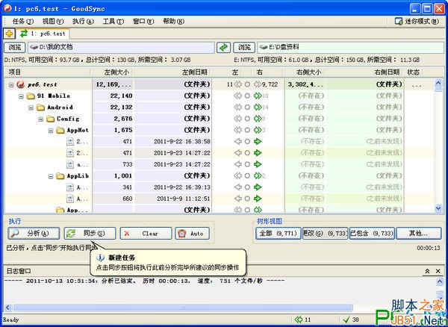This screenshot has height=327, width=448.
Task: Click tree list scroll-up arrow
Action: (438, 83)
